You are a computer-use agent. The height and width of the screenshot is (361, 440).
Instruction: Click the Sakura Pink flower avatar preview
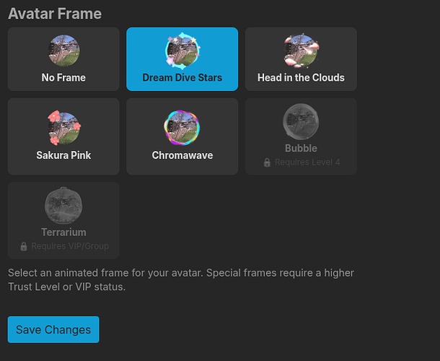tap(64, 128)
